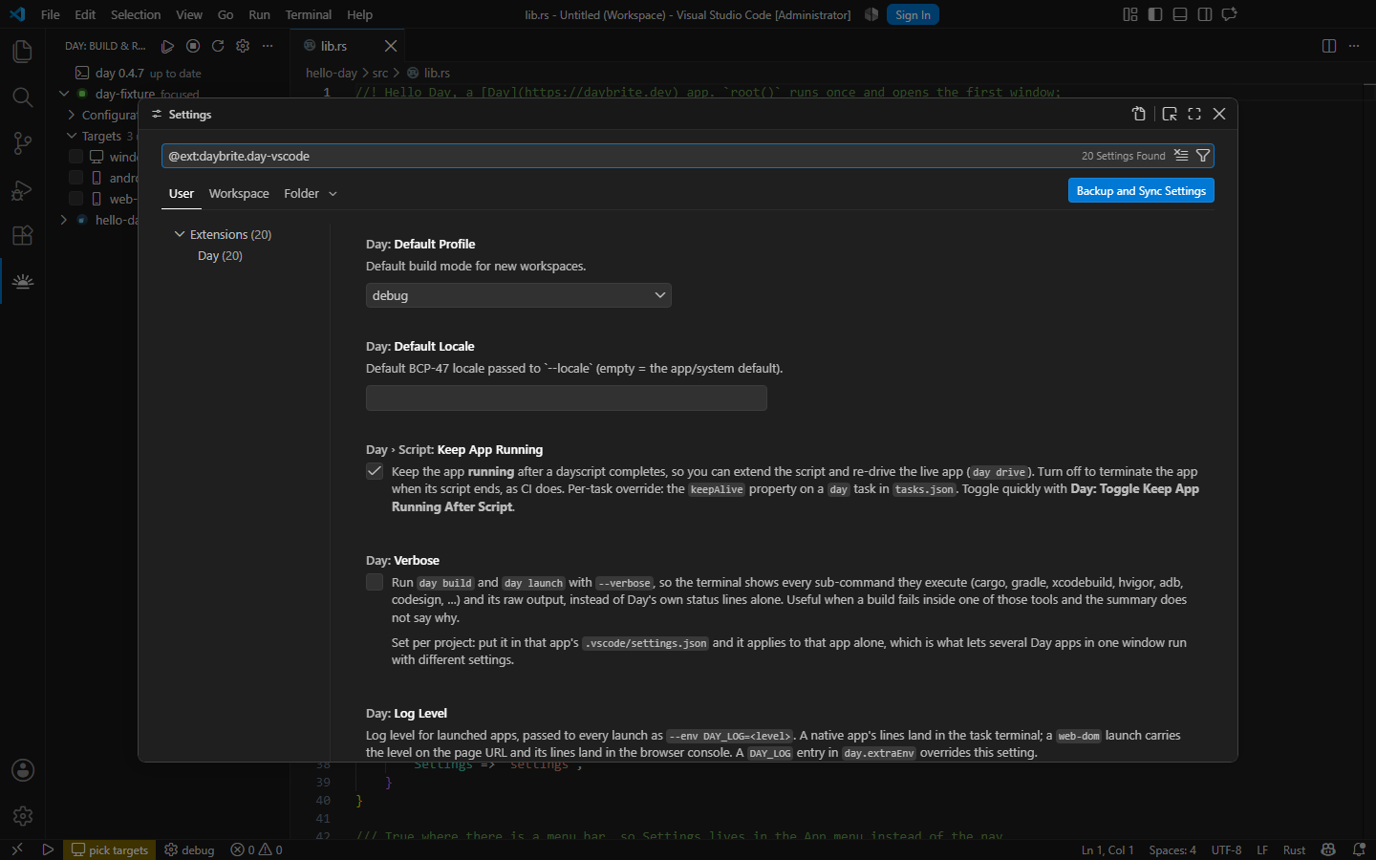Click UTF-8 encoding in status bar
The height and width of the screenshot is (860, 1376).
point(1226,849)
